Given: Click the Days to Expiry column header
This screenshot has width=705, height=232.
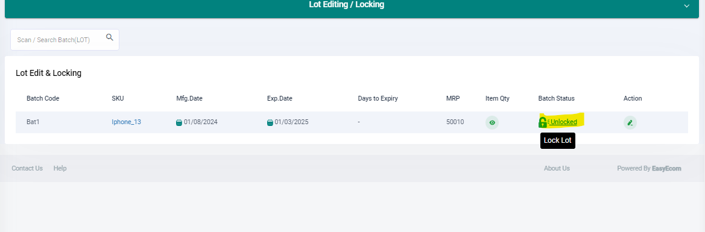Looking at the screenshot, I should point(378,98).
